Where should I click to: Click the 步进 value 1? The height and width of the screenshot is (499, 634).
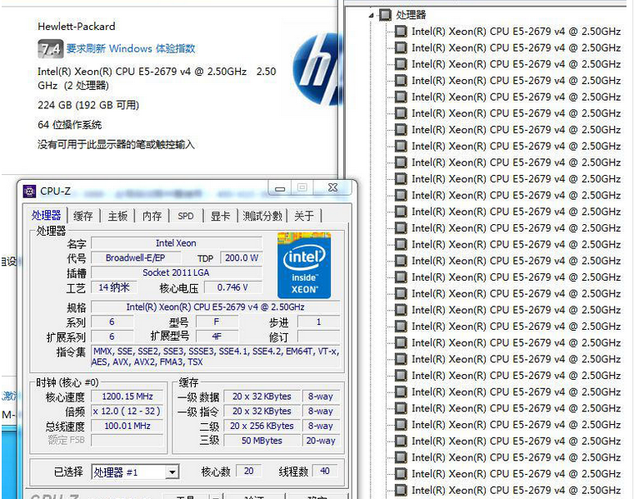point(318,322)
